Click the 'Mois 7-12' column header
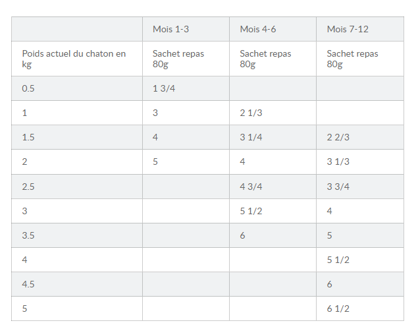418x323 pixels. click(348, 30)
